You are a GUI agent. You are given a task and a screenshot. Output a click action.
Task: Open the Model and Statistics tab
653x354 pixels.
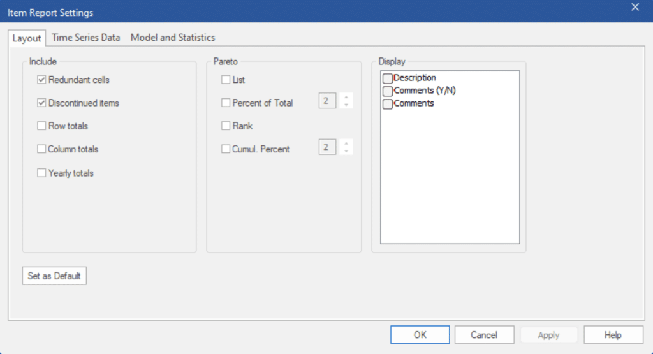(x=173, y=38)
